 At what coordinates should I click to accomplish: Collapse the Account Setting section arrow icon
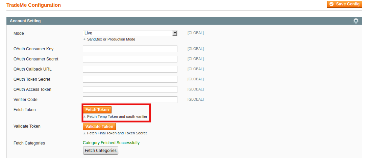[x=356, y=21]
